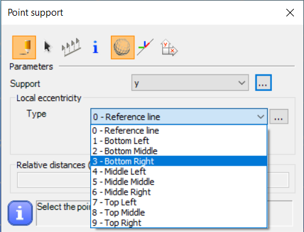Pick 5 - Middle Middle option
Screen dimensions: 304x232
tap(179, 182)
